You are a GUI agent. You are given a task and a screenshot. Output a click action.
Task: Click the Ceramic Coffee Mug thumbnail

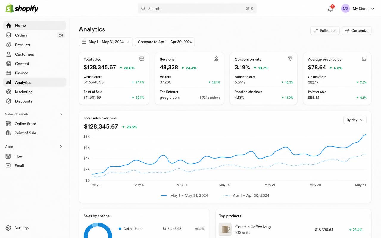click(225, 230)
